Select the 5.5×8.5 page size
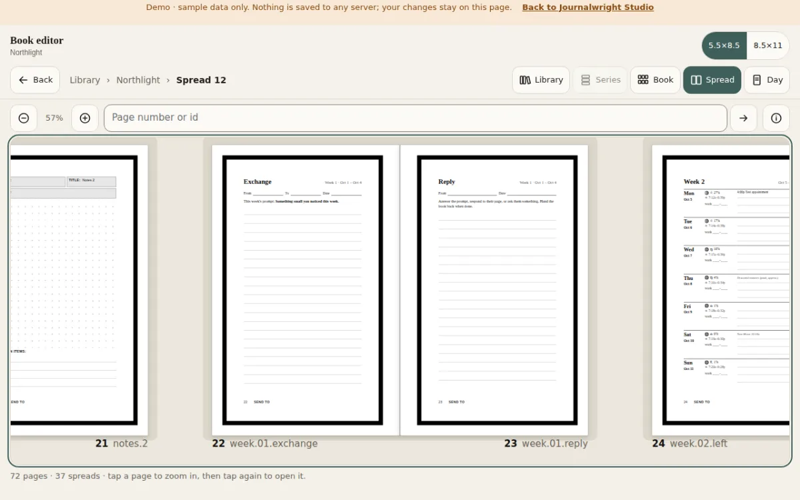 (724, 45)
